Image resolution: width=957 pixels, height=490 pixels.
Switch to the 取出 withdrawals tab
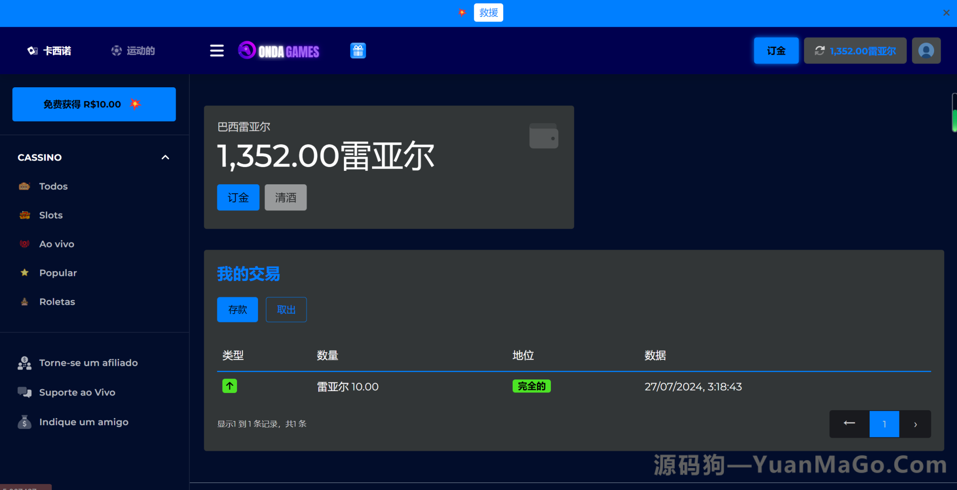(286, 309)
